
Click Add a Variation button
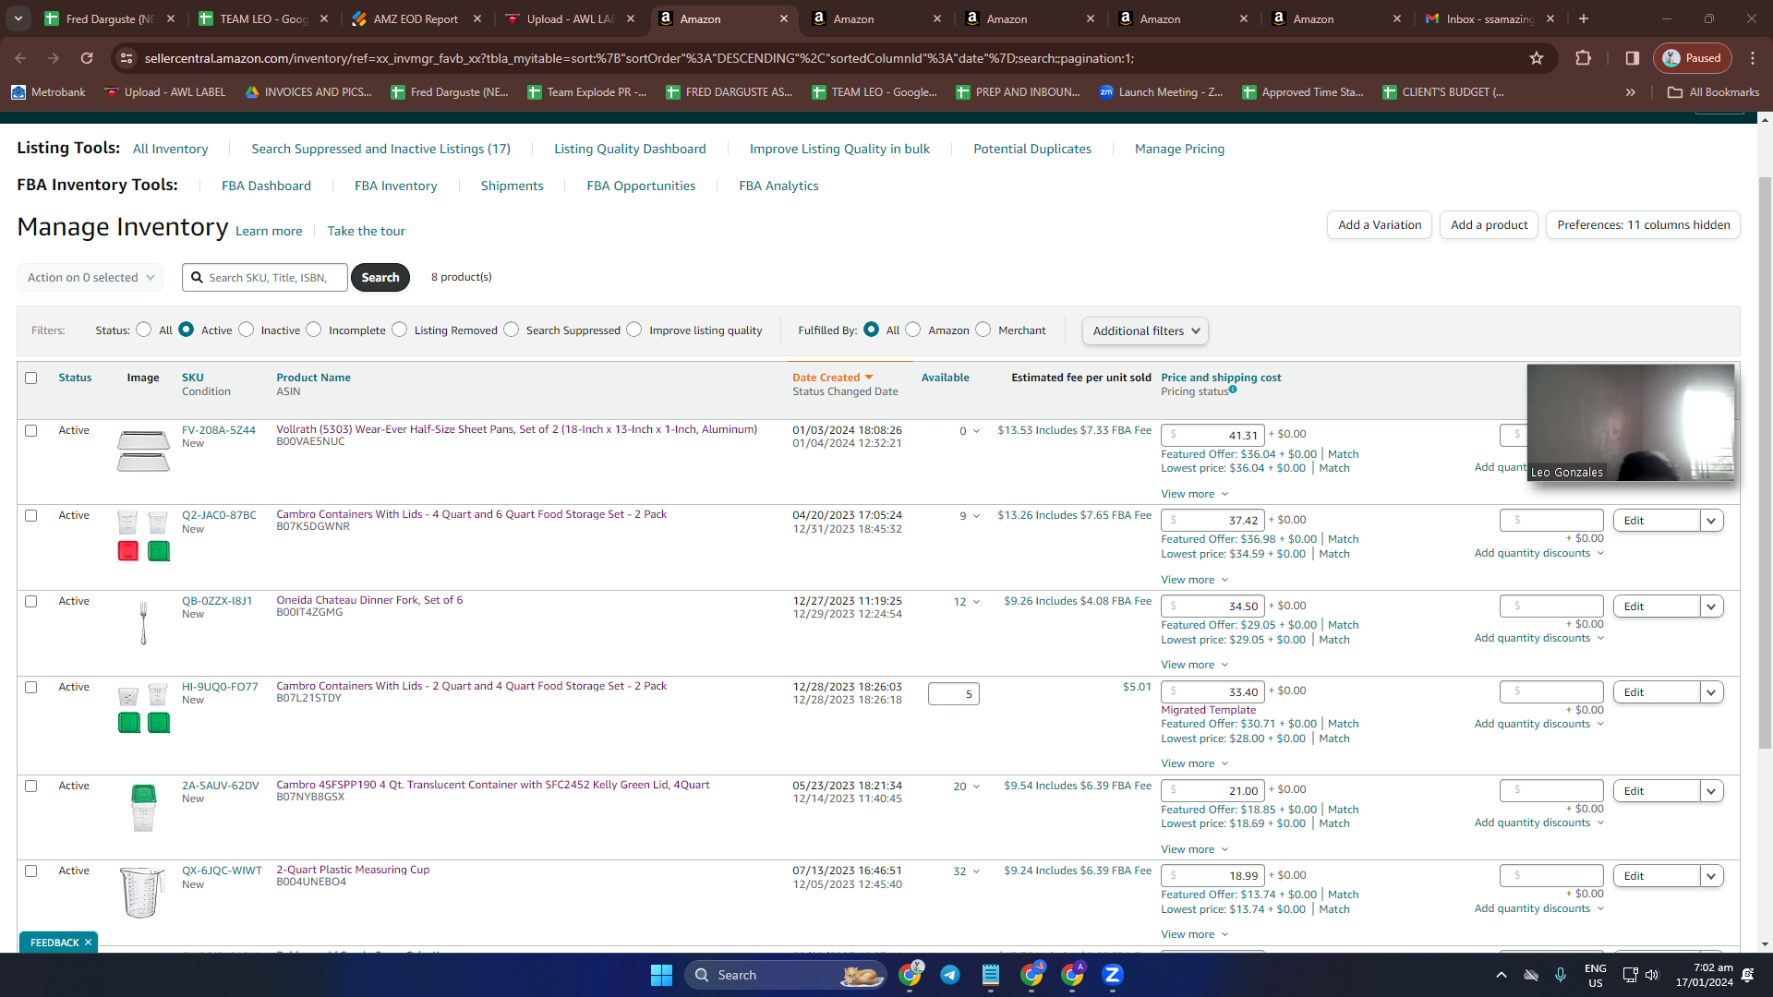(x=1380, y=225)
